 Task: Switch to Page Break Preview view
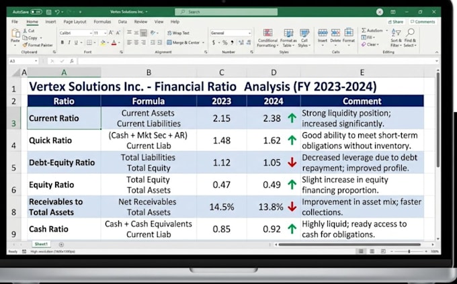coord(383,251)
